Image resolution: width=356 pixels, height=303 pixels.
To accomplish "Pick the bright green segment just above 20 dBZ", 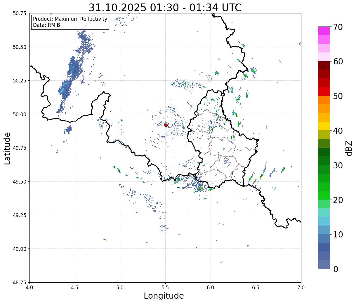I will click(324, 195).
